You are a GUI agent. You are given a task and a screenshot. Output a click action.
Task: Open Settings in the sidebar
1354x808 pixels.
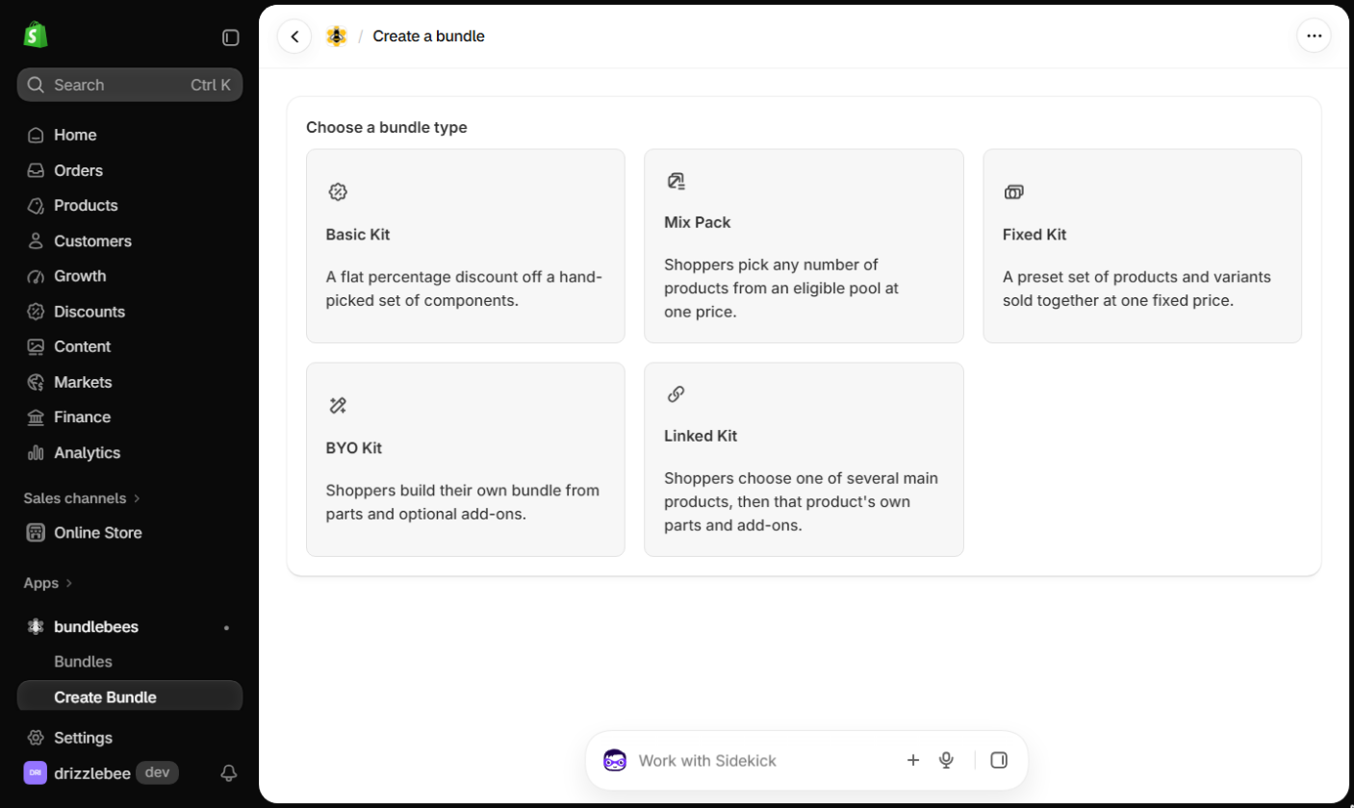tap(130, 738)
